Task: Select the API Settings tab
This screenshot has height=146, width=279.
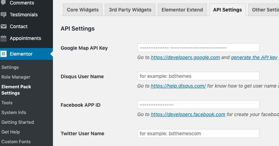Action: [x=227, y=10]
